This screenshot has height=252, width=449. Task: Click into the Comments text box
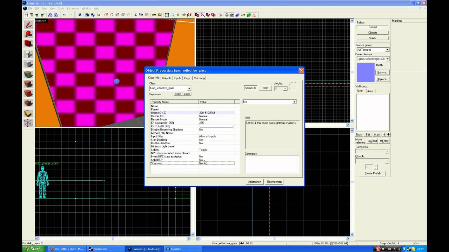click(272, 164)
